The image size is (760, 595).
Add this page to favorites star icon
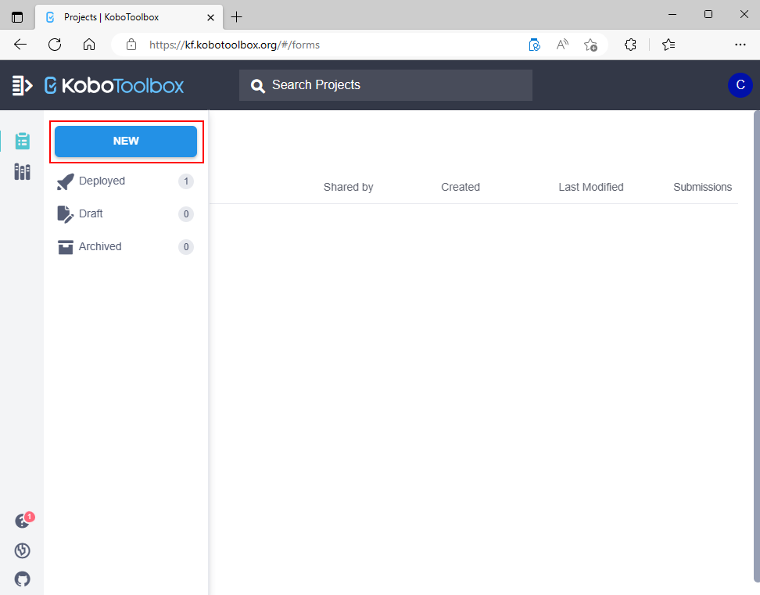591,45
